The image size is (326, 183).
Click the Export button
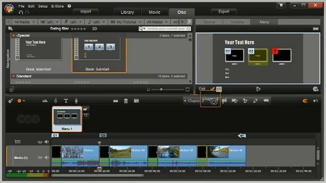pos(224,12)
